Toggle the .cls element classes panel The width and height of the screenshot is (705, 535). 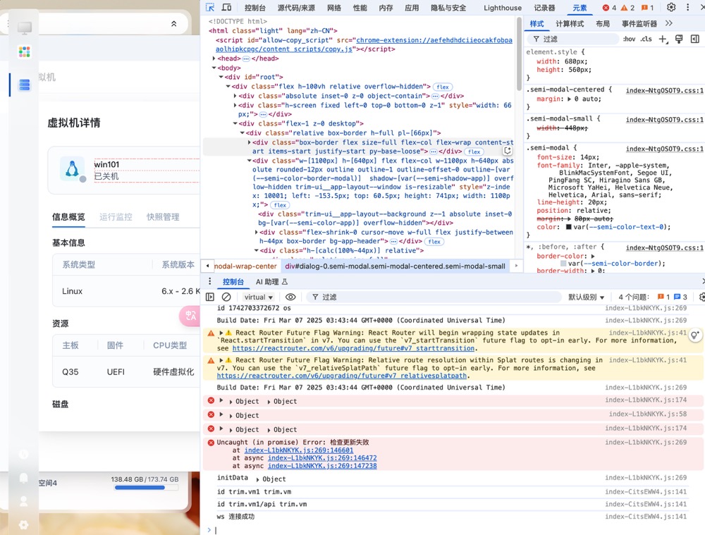(646, 39)
